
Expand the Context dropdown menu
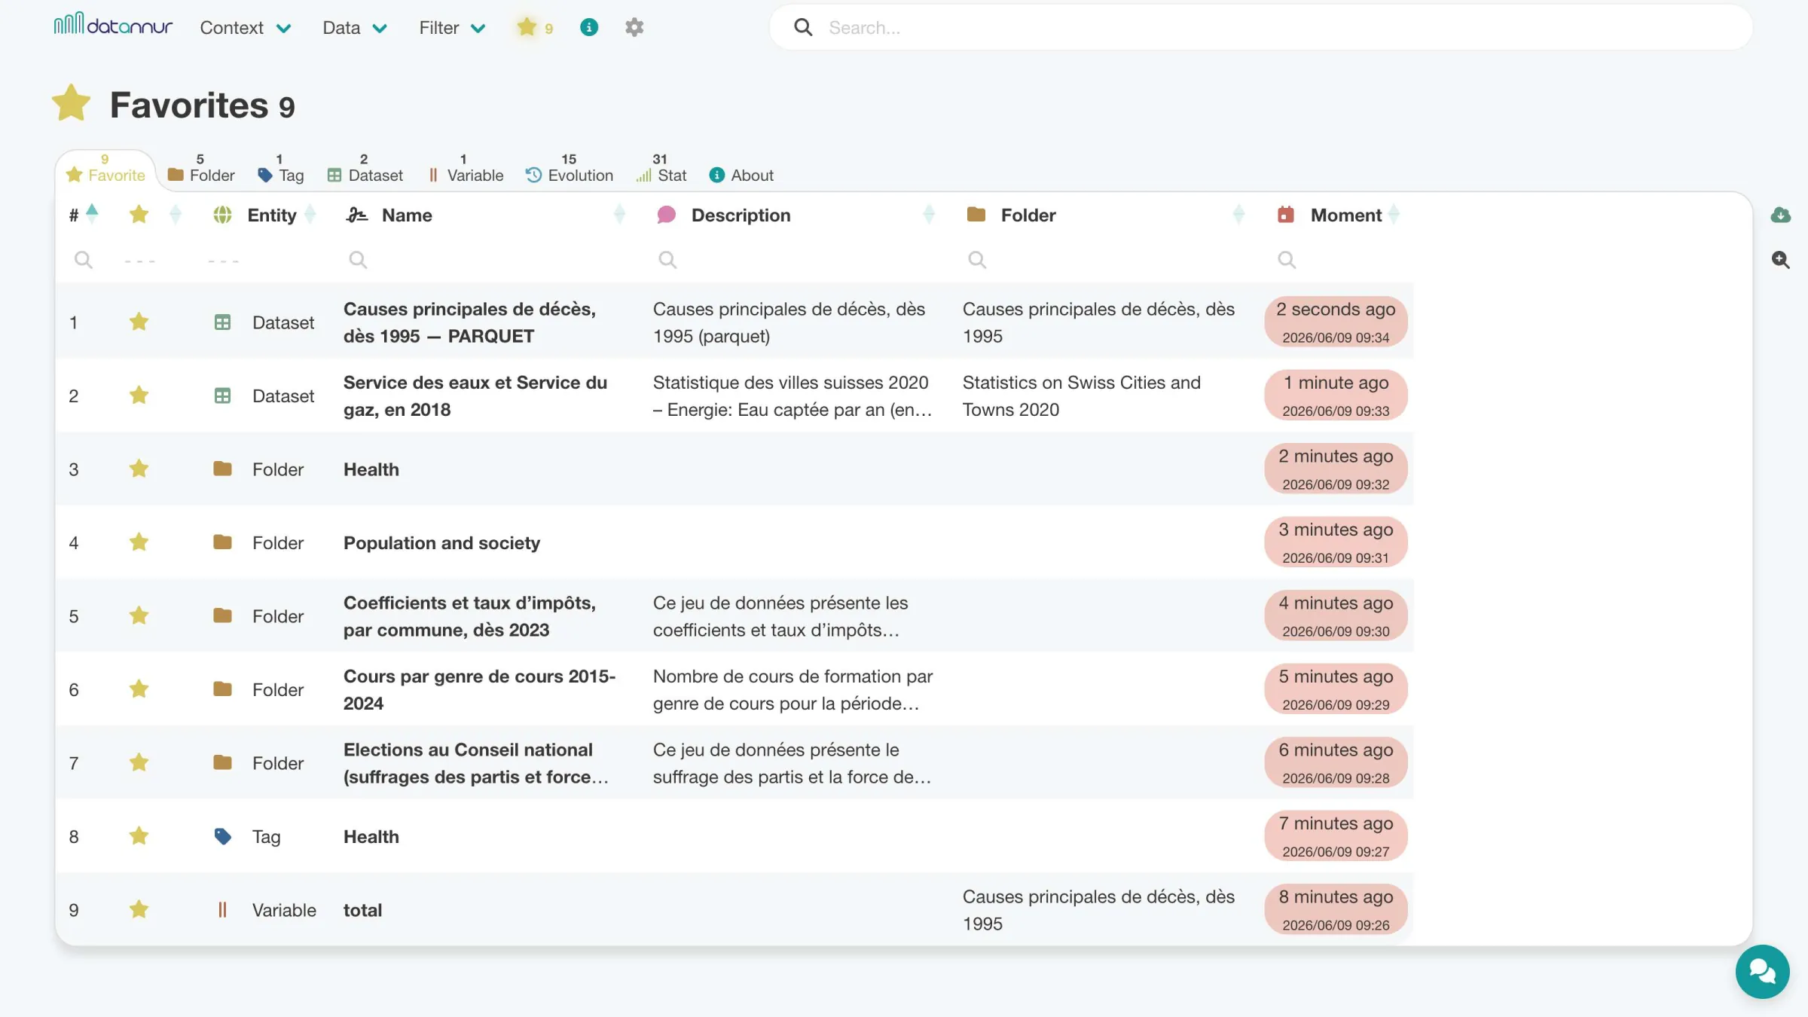[x=245, y=28]
